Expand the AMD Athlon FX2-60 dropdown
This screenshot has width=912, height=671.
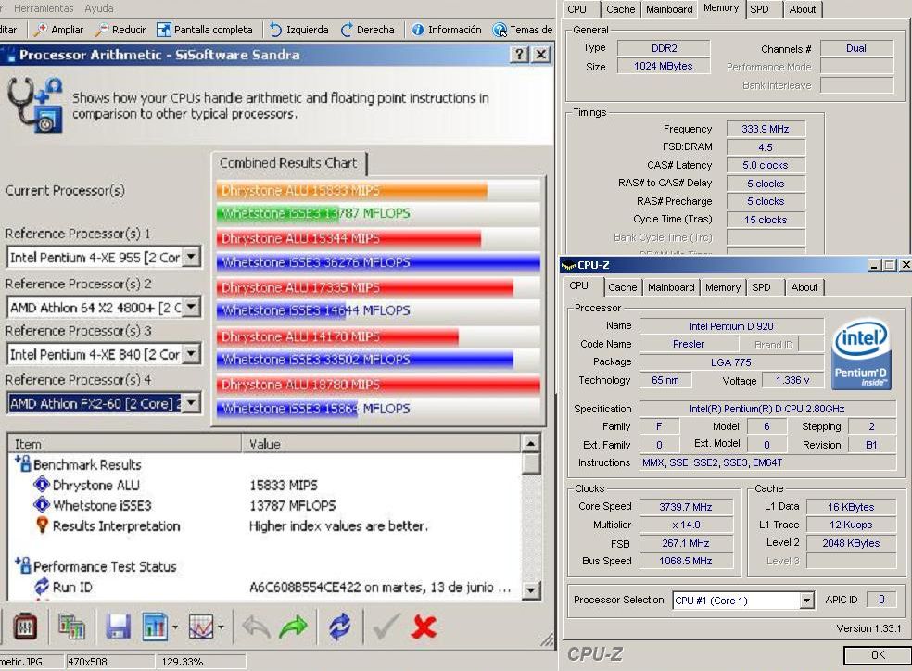(192, 403)
